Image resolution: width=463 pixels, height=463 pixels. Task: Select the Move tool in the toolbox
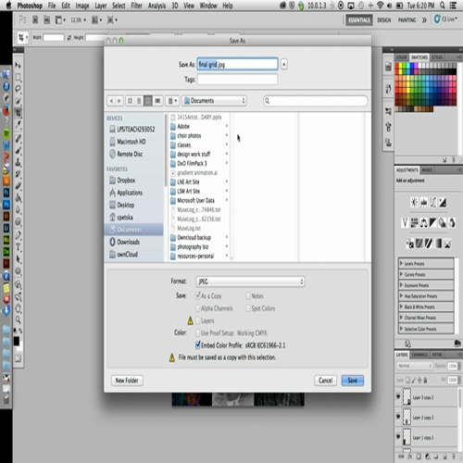(19, 65)
